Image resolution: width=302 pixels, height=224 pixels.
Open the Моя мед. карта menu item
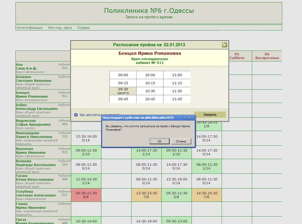[60, 28]
